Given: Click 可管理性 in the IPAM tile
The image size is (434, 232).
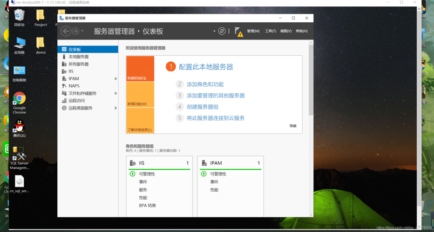Looking at the screenshot, I should pos(218,174).
